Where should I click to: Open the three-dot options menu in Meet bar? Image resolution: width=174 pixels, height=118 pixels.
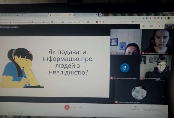click(165, 109)
